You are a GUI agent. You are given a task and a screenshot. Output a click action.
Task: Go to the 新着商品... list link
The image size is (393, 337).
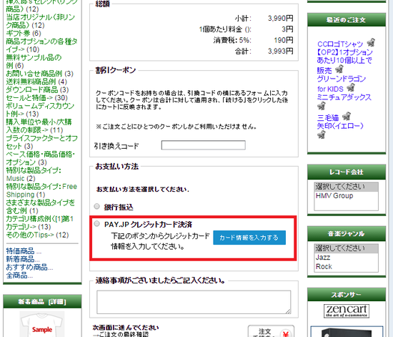[23, 259]
